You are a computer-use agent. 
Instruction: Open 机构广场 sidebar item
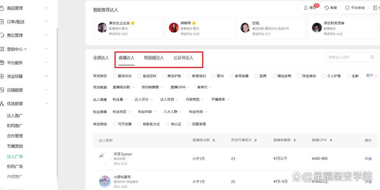pos(15,166)
